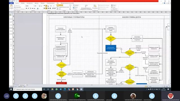Screen dimensions: 180x101
Task: Select the Указатель pointer tool
Action: click(x=60, y=5)
